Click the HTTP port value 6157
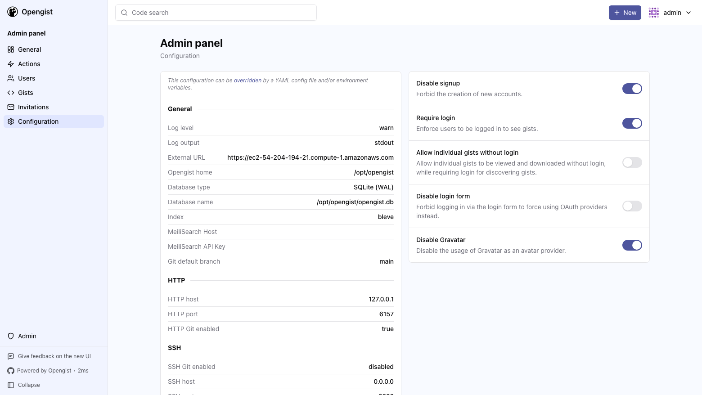This screenshot has height=395, width=702. (387, 314)
